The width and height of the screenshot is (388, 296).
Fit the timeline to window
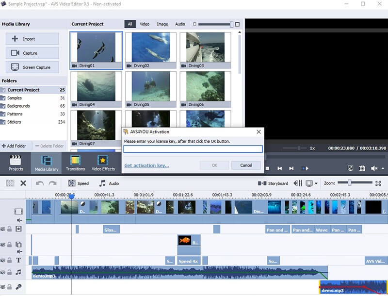coord(378,183)
